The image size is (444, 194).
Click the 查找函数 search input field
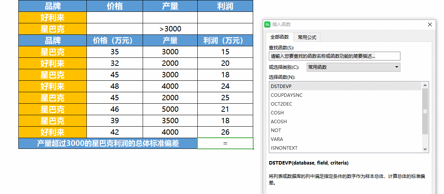click(334, 56)
